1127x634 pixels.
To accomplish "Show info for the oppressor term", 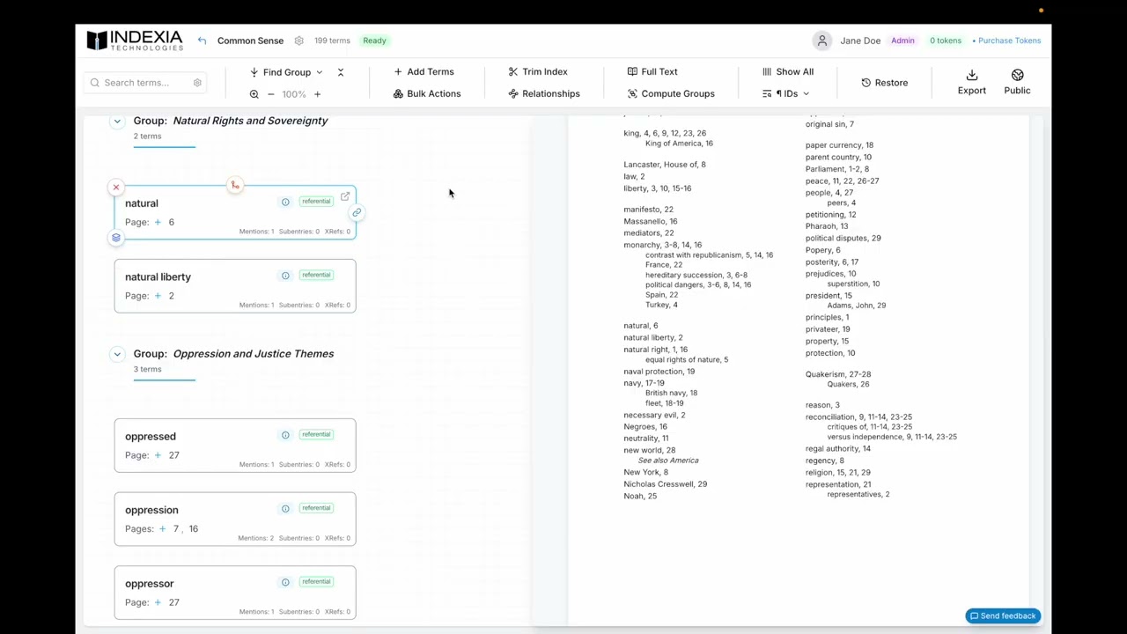I will click(x=285, y=582).
